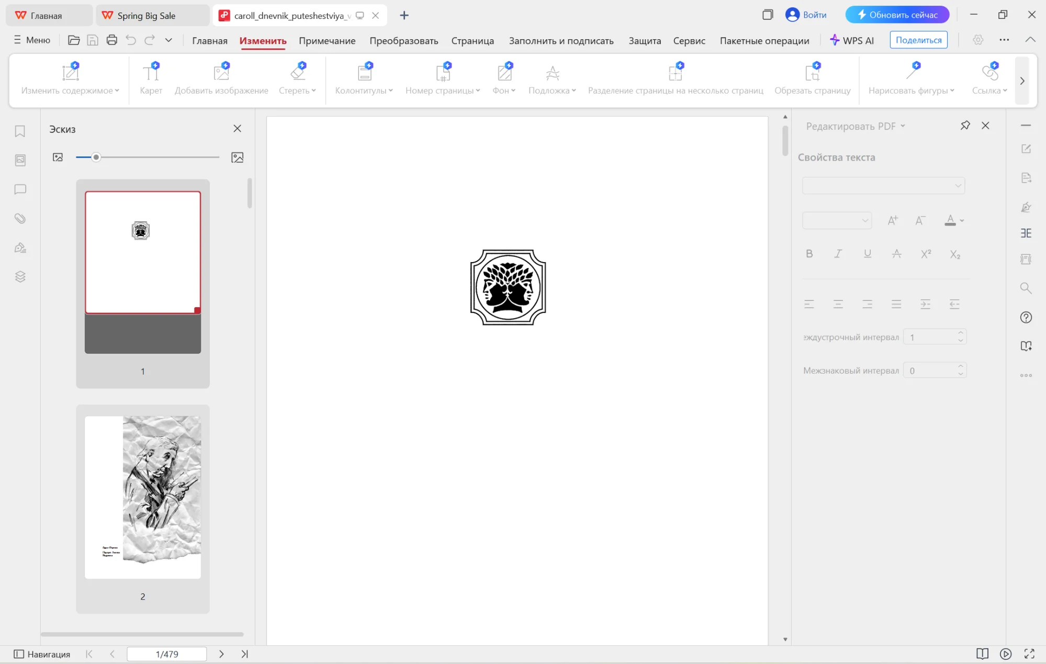Click Обновить сейчас button

click(897, 15)
